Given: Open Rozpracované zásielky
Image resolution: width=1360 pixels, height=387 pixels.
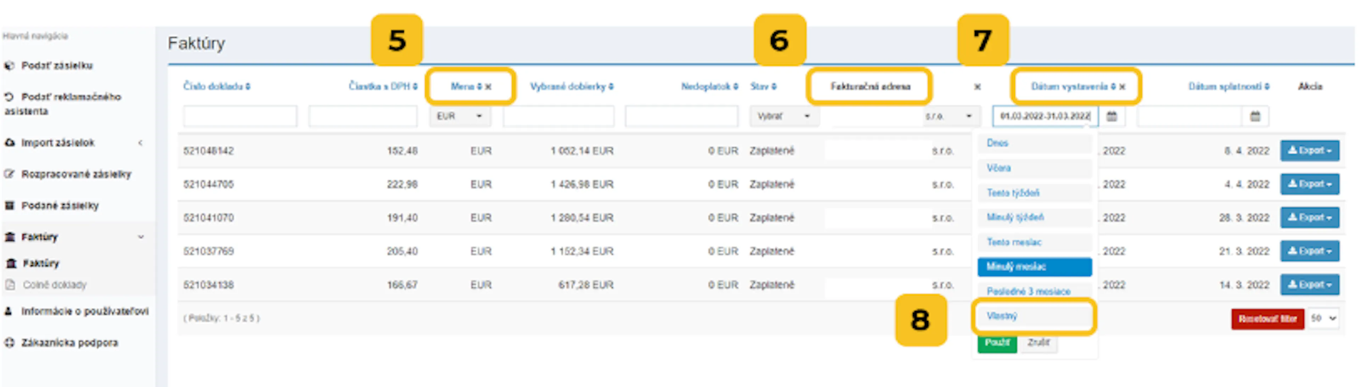Looking at the screenshot, I should coord(76,174).
